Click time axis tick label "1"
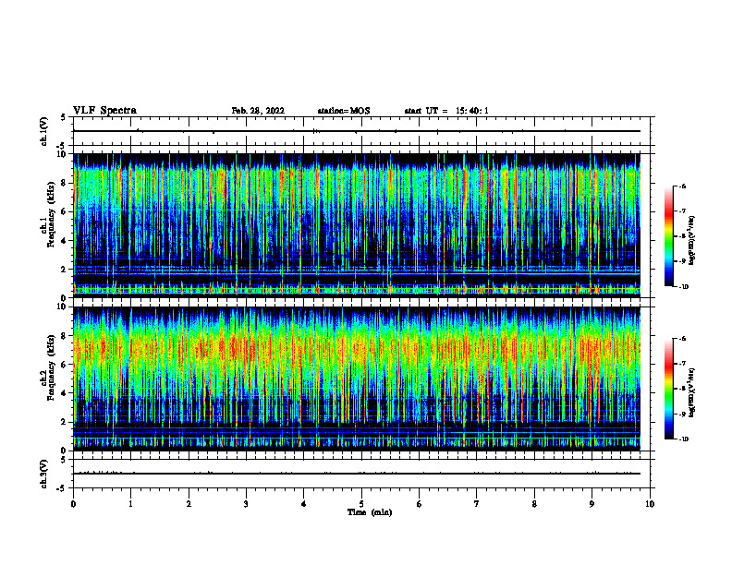Image resolution: width=732 pixels, height=565 pixels. tap(130, 504)
